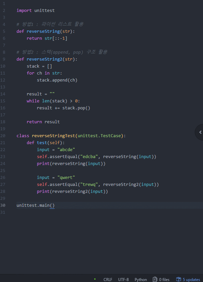Change the Python grammar selector
This screenshot has height=282, width=203.
pyautogui.click(x=141, y=279)
